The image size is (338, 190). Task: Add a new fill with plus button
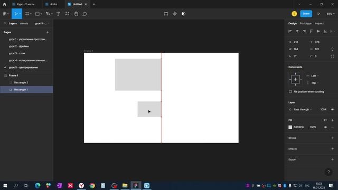pos(332,120)
